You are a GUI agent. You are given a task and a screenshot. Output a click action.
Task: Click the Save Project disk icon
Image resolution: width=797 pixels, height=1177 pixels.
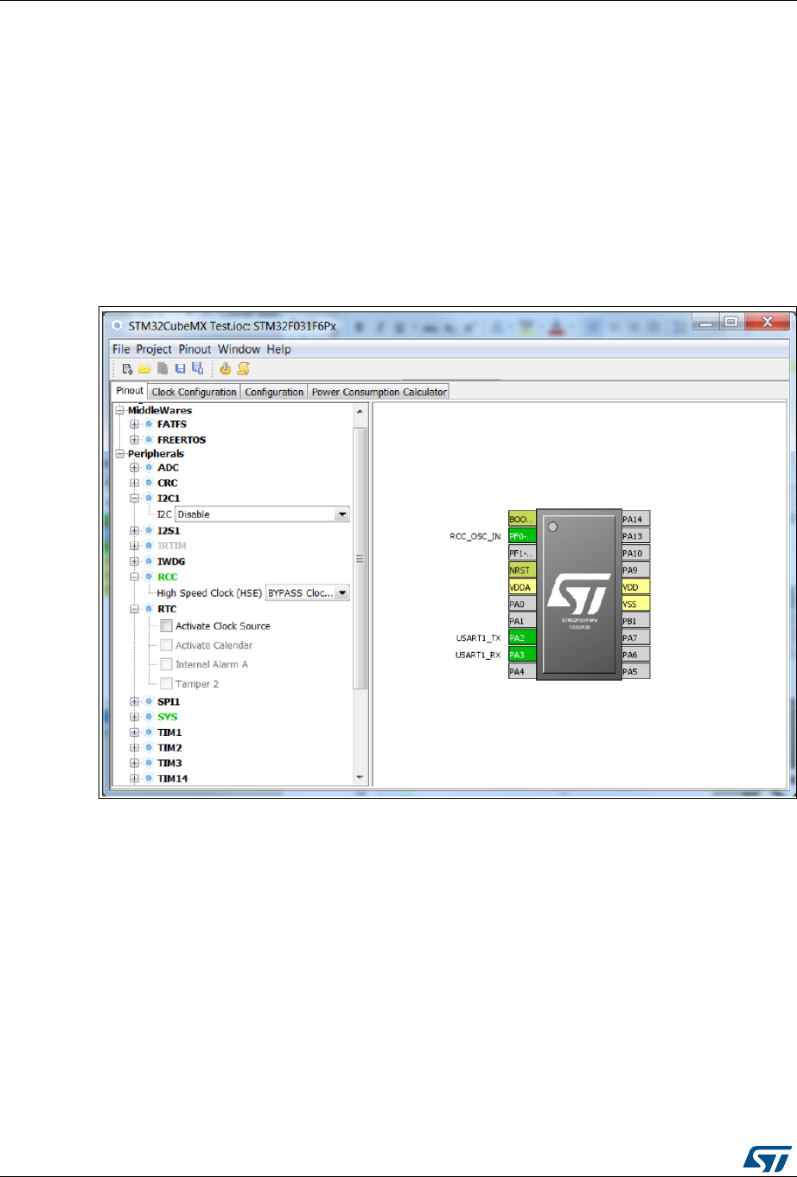point(181,368)
